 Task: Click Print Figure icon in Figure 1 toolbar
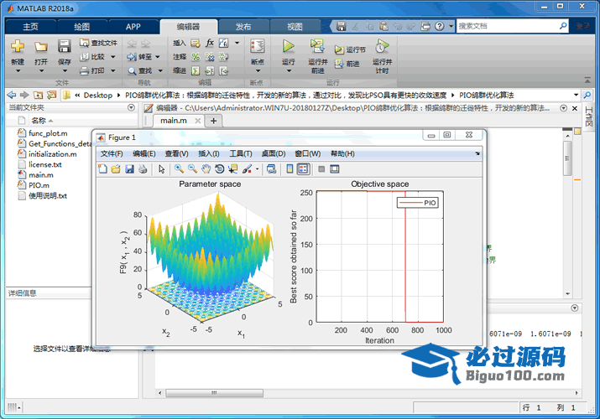tap(143, 168)
